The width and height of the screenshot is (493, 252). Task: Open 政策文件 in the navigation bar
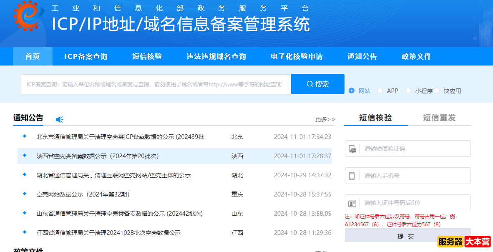(416, 56)
